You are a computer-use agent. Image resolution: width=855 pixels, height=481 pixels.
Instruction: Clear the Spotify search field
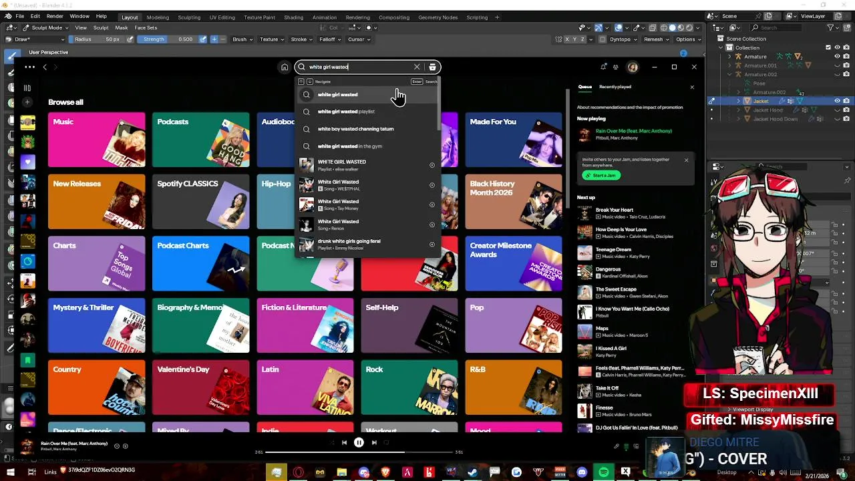point(417,67)
